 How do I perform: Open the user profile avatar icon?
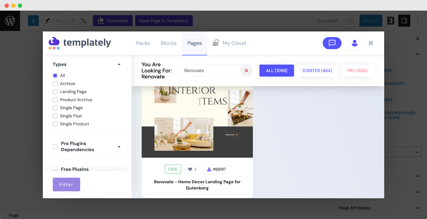[354, 43]
